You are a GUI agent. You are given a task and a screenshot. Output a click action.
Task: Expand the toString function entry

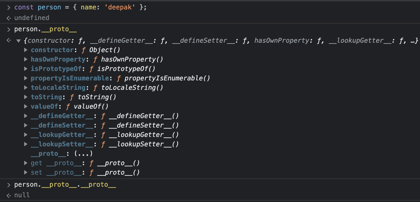click(26, 97)
